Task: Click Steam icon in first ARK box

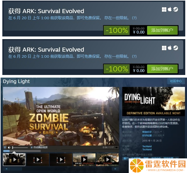Action: click(x=176, y=9)
